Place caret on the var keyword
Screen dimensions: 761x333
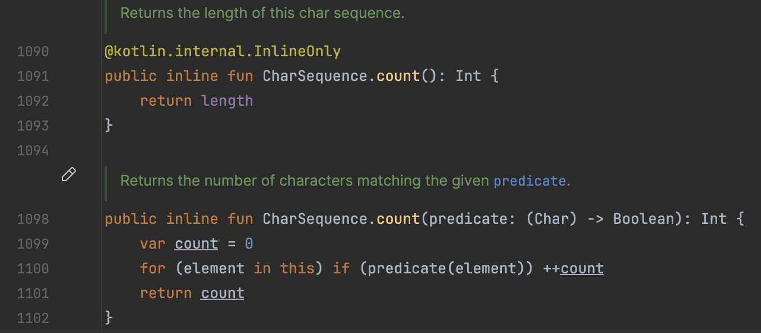pyautogui.click(x=153, y=244)
